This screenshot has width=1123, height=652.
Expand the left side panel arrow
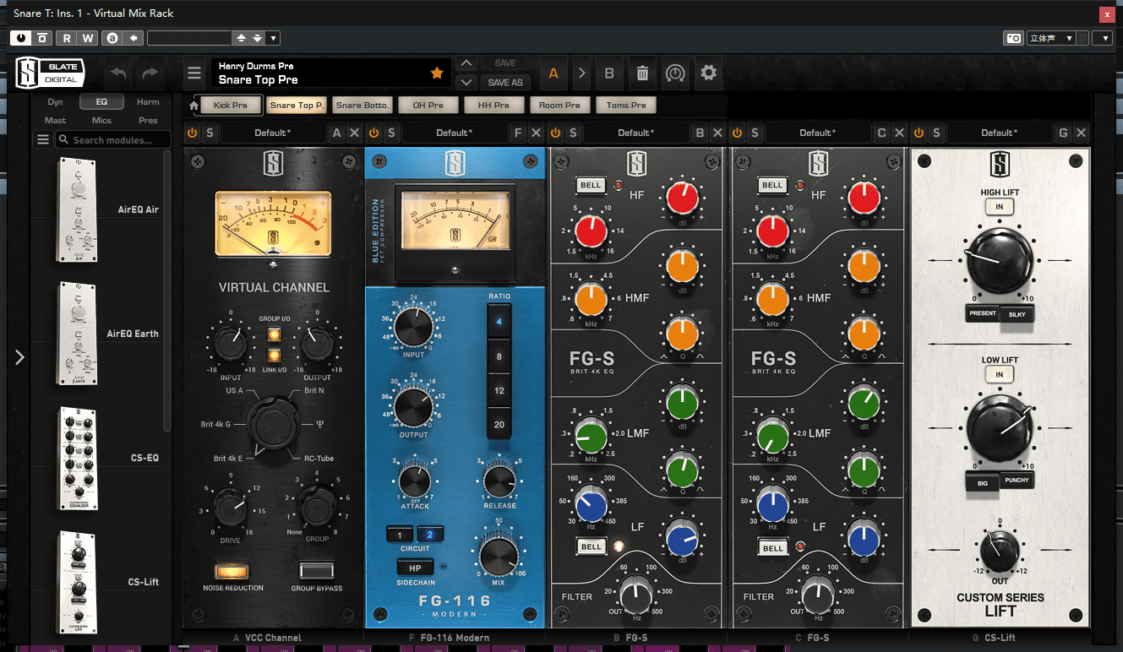coord(19,357)
